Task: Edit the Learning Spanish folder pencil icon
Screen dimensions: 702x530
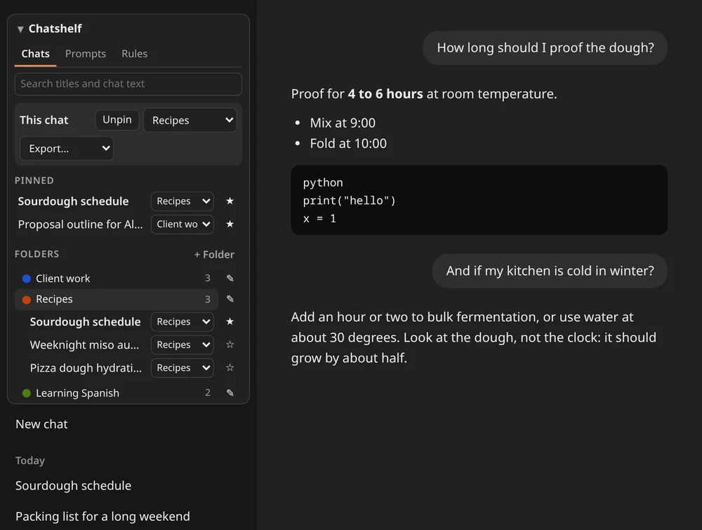Action: (x=230, y=393)
